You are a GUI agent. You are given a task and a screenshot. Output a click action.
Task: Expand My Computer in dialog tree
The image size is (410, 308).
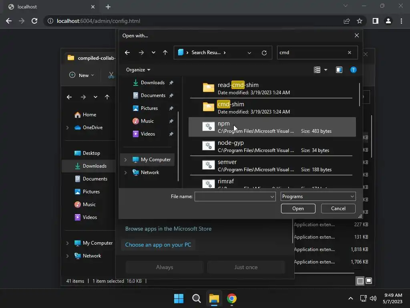pos(125,160)
